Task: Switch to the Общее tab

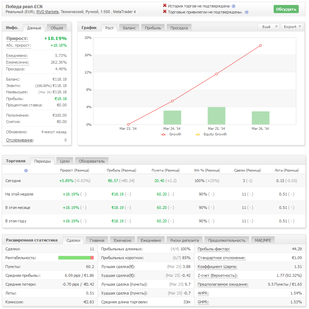Action: point(57,28)
